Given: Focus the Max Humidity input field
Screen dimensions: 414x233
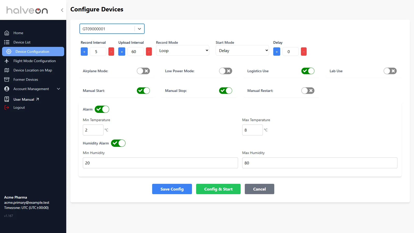Looking at the screenshot, I should 320,163.
